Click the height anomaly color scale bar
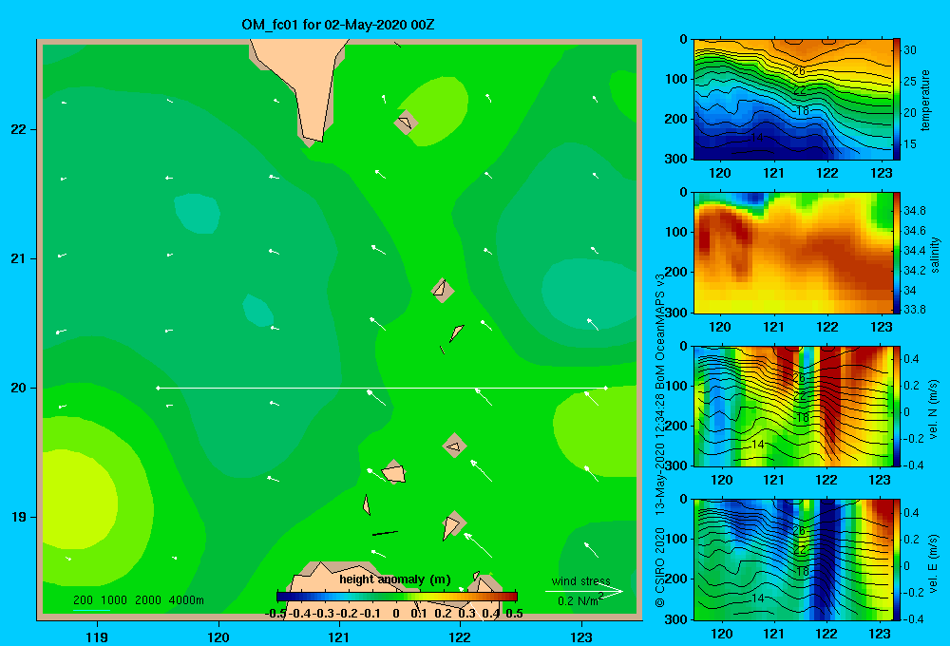Viewport: 950px width, 646px height. click(397, 597)
